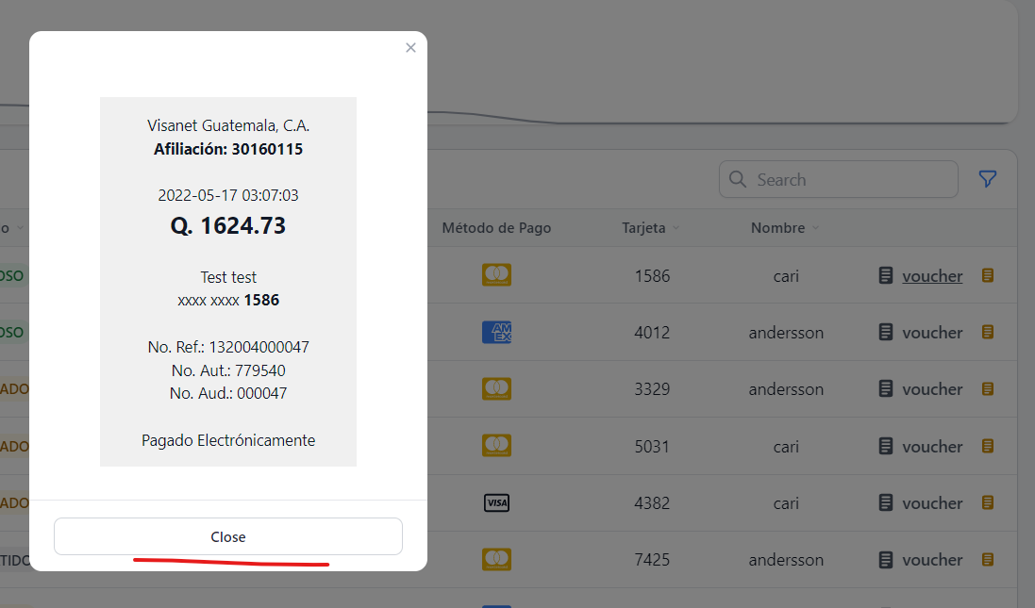This screenshot has height=608, width=1035.
Task: Open the underlined voucher link for cari 1586
Action: tap(932, 275)
